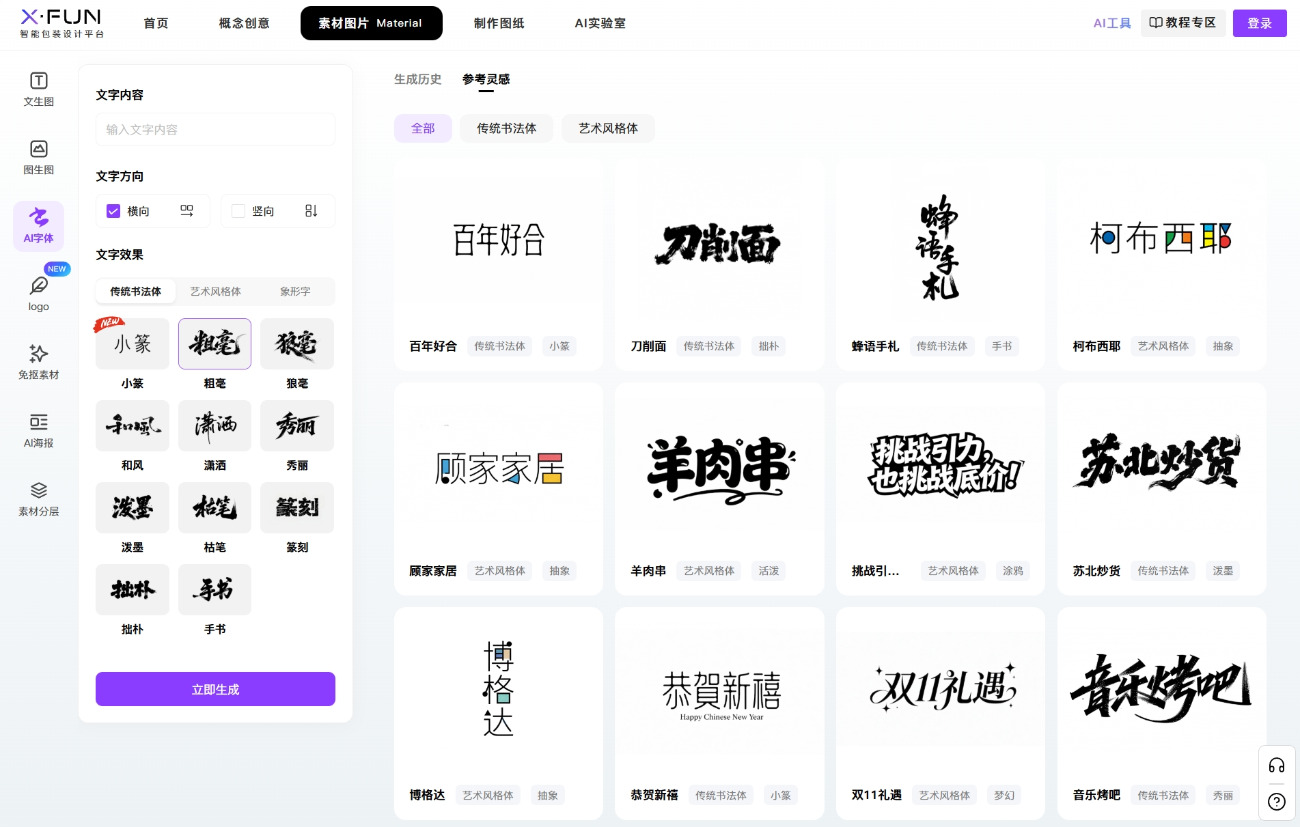Click the 立即生成 generate button
The height and width of the screenshot is (827, 1300).
tap(215, 689)
